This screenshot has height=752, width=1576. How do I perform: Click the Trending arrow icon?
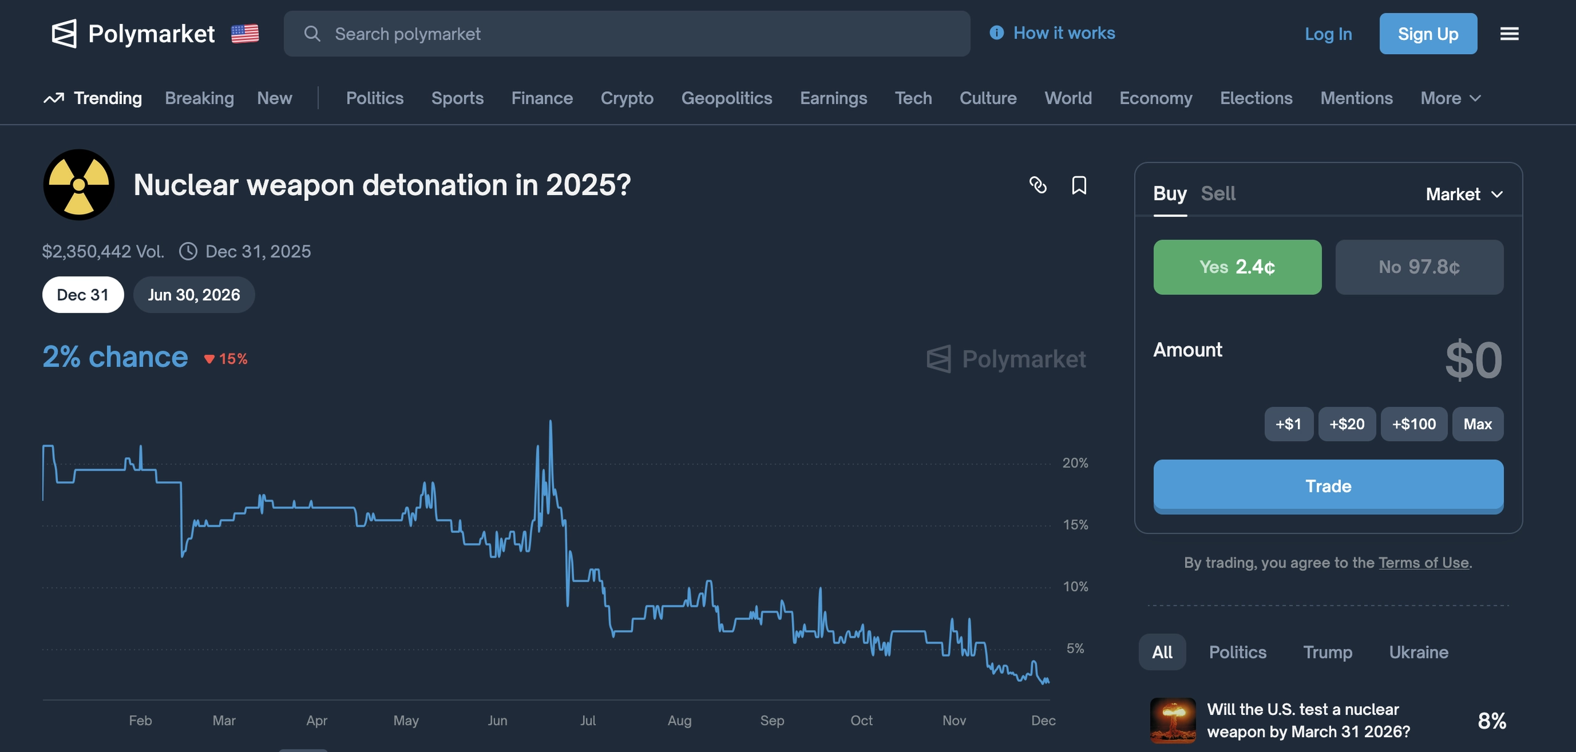54,99
